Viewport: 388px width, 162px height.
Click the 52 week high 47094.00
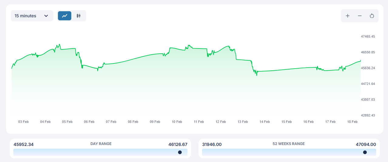[366, 144]
